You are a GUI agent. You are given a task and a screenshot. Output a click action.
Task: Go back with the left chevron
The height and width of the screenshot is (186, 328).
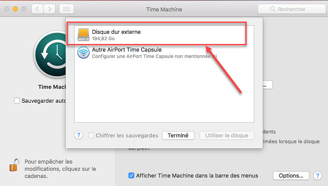click(38, 9)
